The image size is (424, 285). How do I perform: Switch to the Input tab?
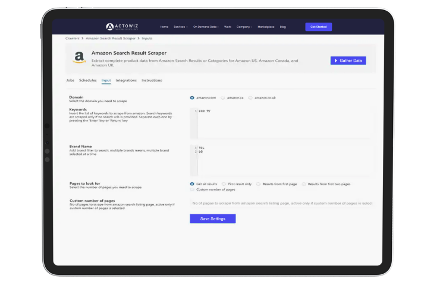(x=106, y=80)
